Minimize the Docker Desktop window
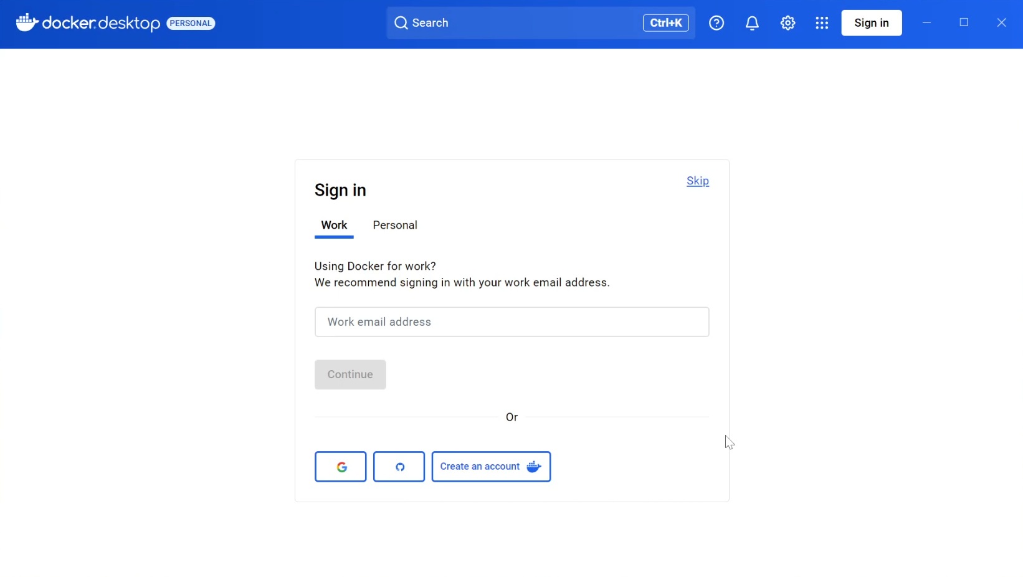 (926, 23)
